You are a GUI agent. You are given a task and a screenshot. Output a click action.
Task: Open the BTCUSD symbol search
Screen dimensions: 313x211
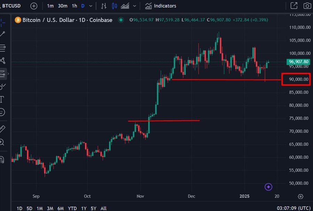[11, 6]
